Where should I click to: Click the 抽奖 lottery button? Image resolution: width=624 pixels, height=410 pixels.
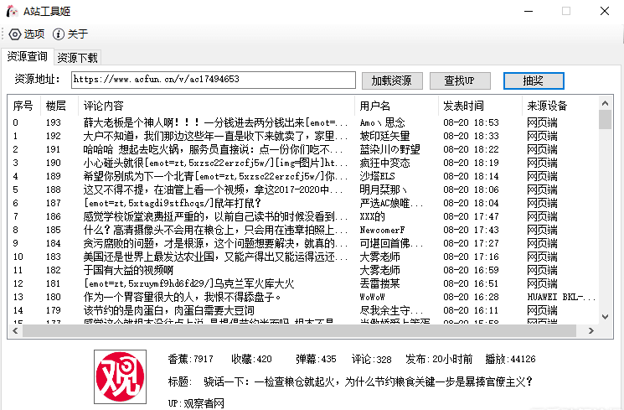534,80
